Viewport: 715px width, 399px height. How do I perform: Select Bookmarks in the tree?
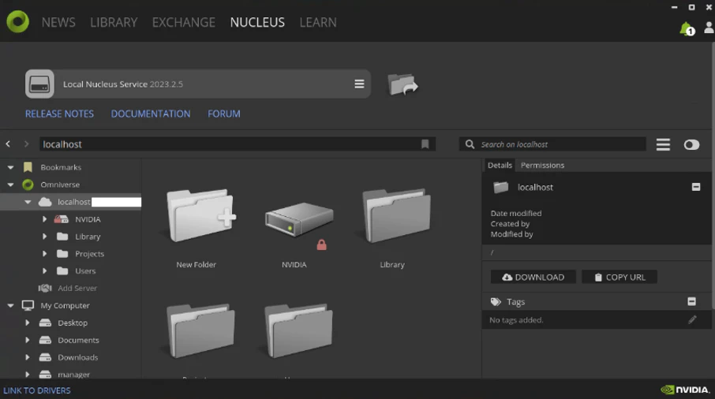[61, 168]
